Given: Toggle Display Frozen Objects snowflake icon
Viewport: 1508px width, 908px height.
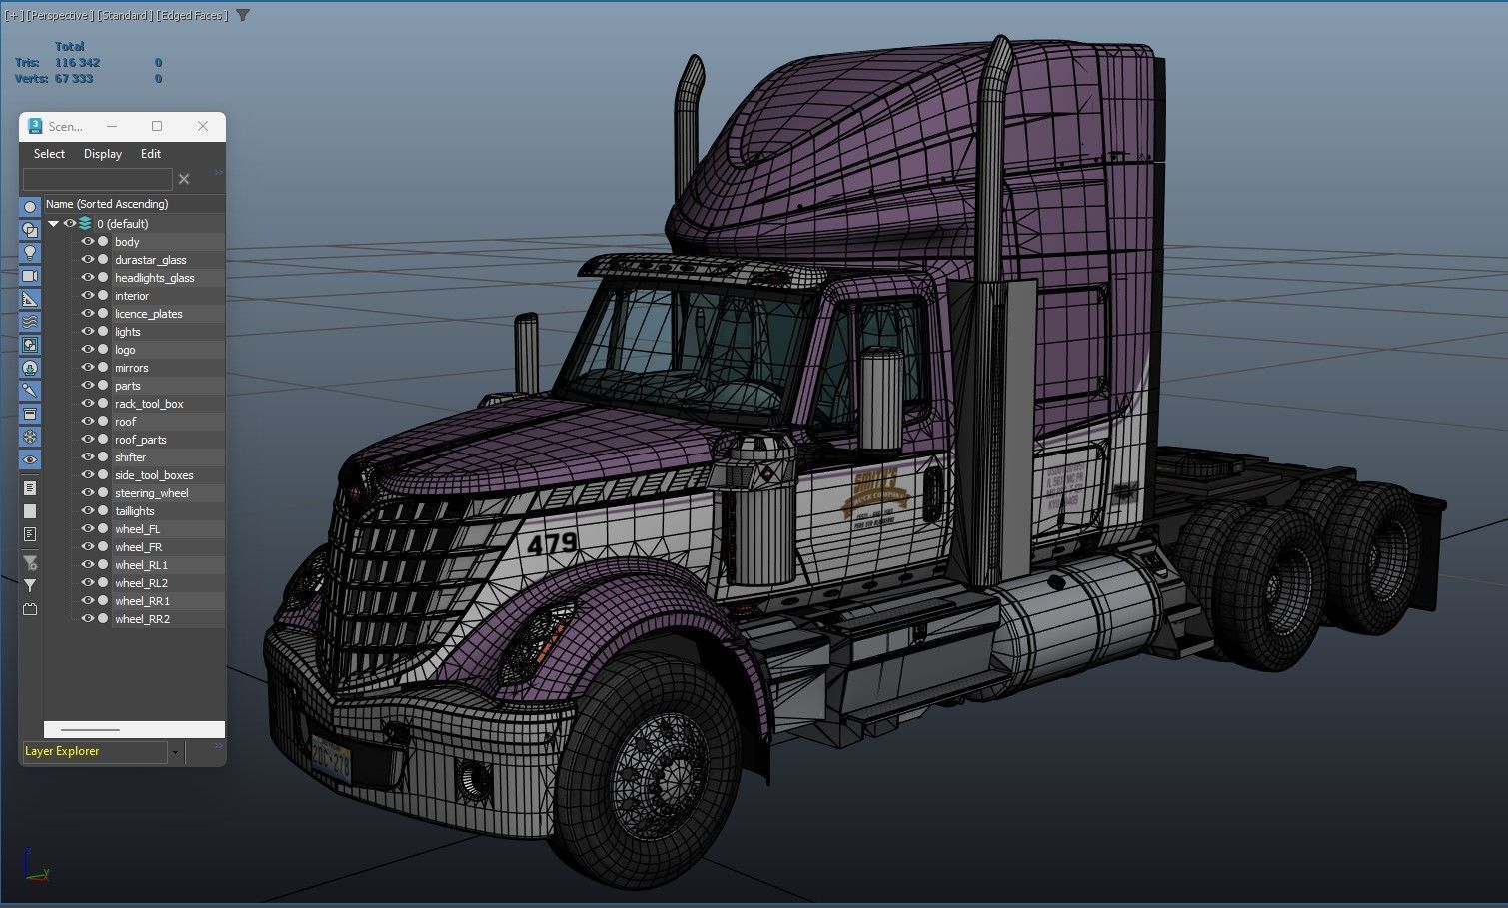Looking at the screenshot, I should pos(30,437).
